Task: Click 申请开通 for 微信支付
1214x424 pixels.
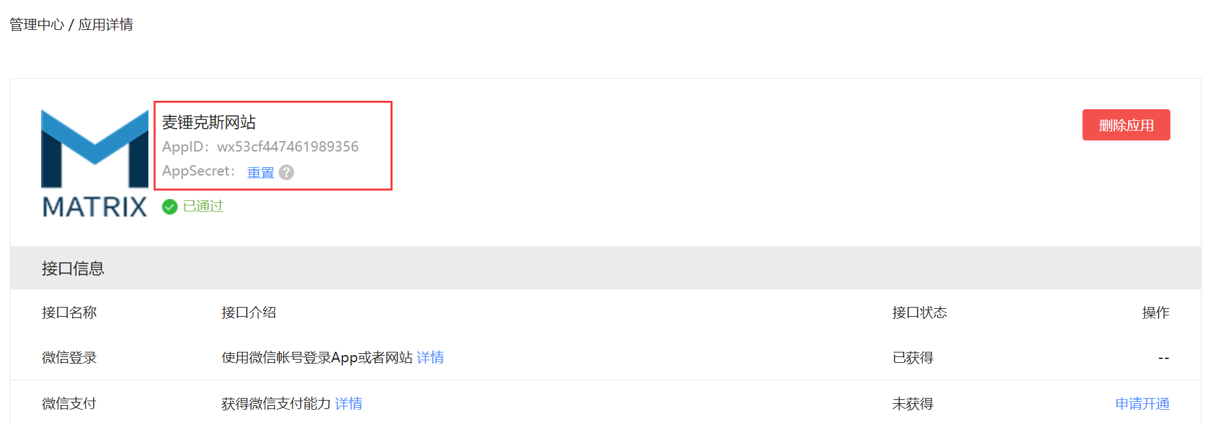Action: click(x=1142, y=404)
